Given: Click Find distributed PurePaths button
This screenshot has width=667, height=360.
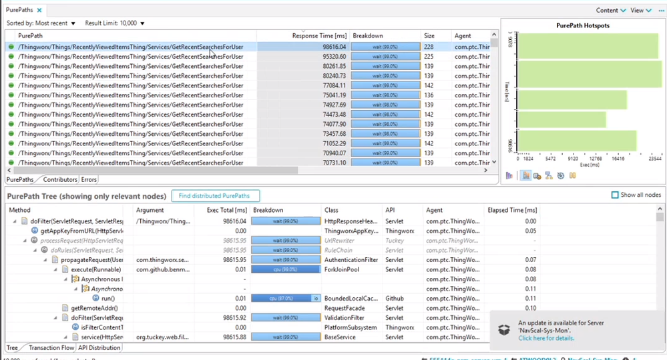Looking at the screenshot, I should 216,196.
